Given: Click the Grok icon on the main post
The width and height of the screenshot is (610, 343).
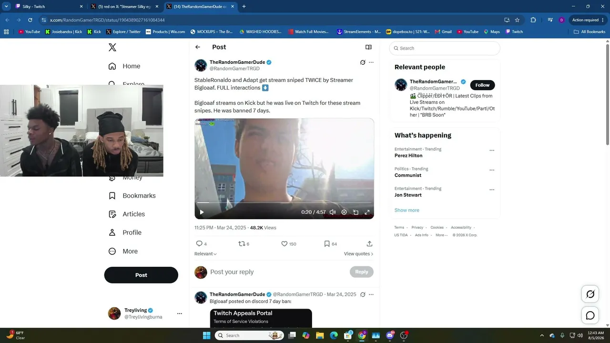Looking at the screenshot, I should coord(363,62).
